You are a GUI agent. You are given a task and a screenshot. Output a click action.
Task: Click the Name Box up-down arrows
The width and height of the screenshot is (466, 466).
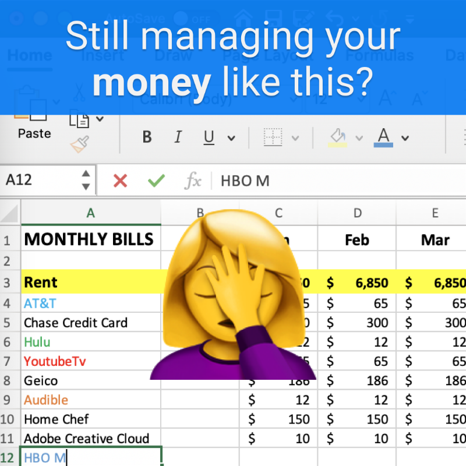click(86, 180)
